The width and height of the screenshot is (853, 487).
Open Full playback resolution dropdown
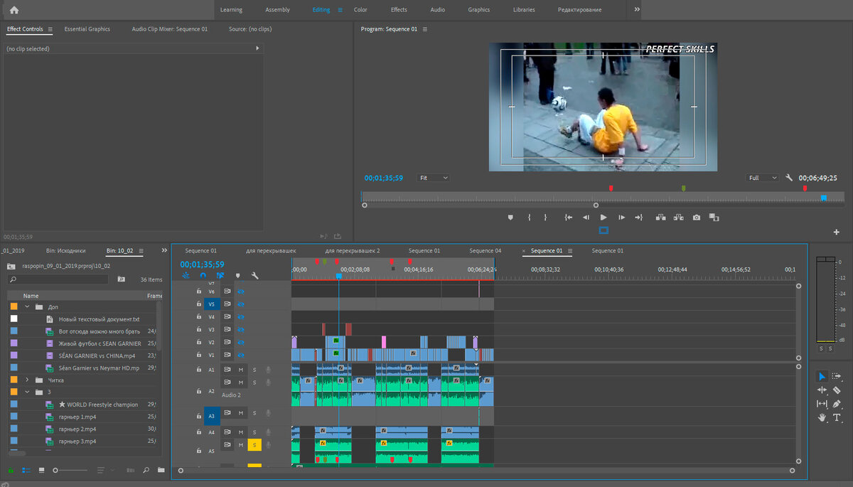763,178
